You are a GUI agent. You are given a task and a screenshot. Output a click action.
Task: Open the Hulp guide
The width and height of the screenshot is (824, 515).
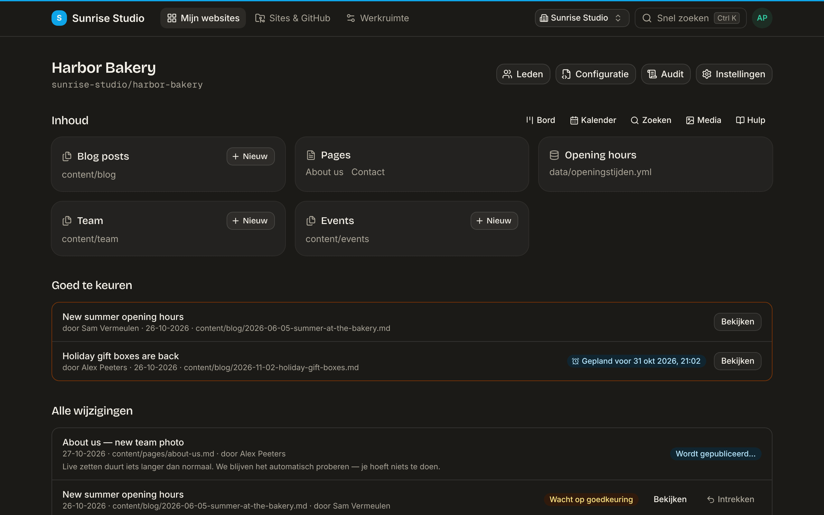750,120
